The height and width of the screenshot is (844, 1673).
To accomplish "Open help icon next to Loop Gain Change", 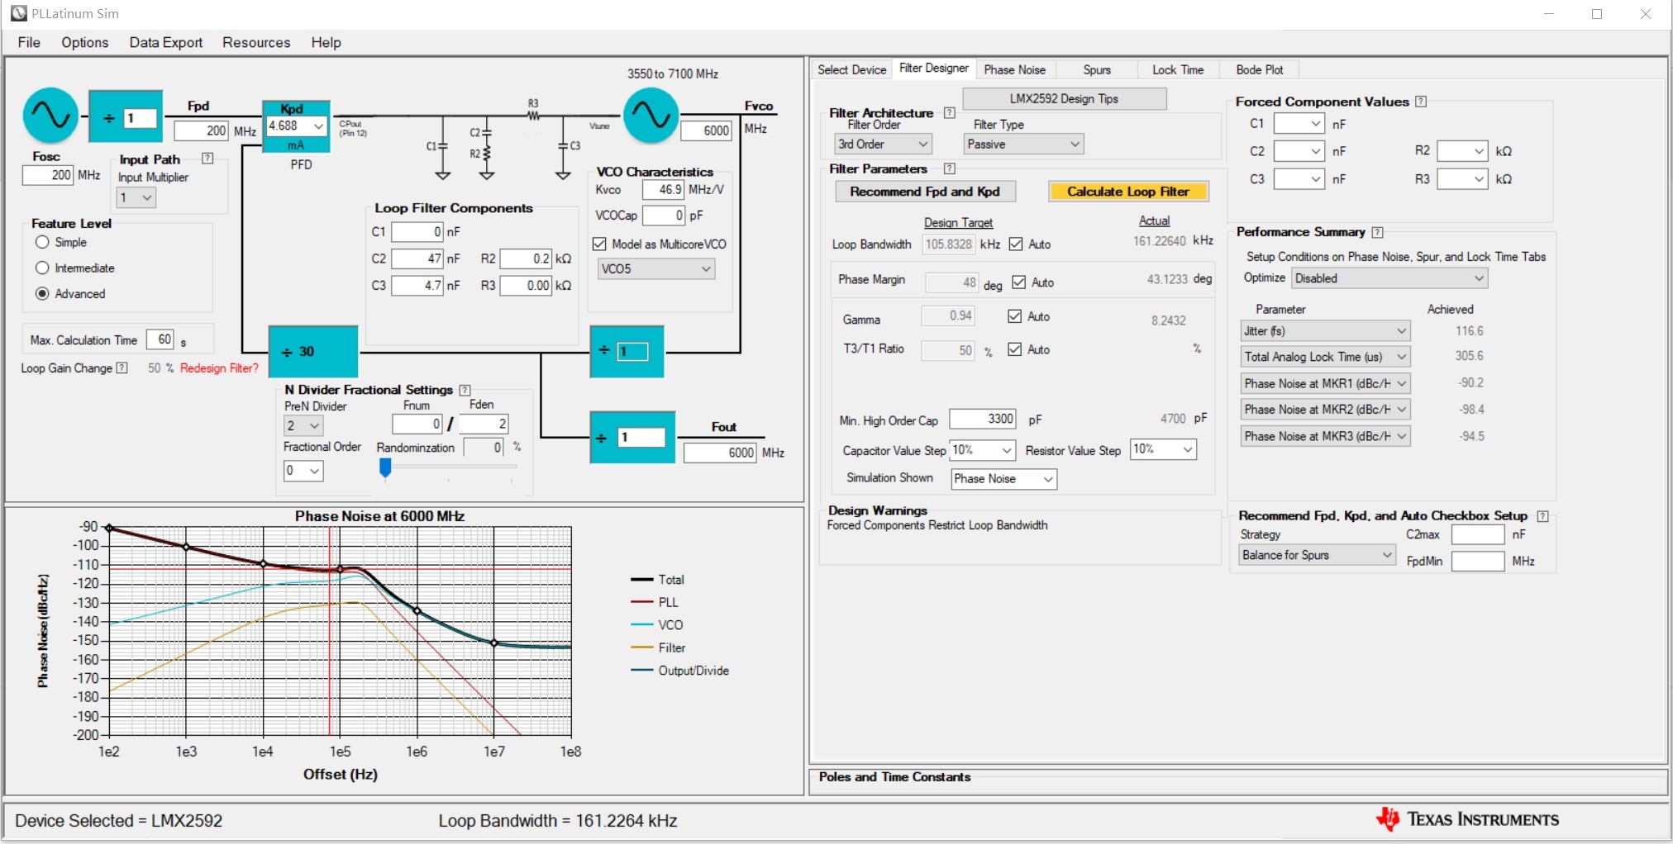I will (x=122, y=368).
